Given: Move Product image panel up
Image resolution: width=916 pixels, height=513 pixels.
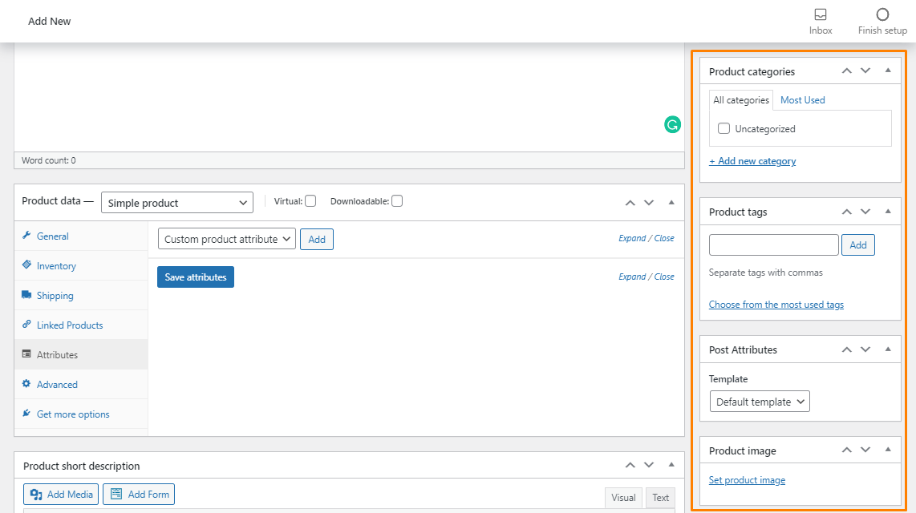Looking at the screenshot, I should pos(846,450).
